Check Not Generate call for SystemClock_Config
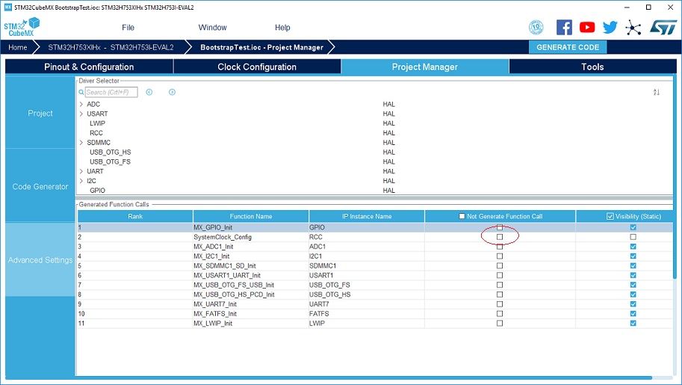 [500, 237]
